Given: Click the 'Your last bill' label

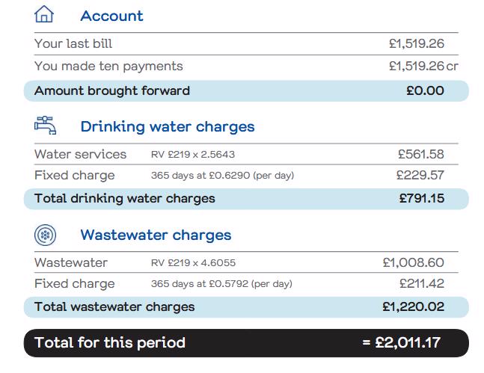Looking at the screenshot, I should click(73, 44).
